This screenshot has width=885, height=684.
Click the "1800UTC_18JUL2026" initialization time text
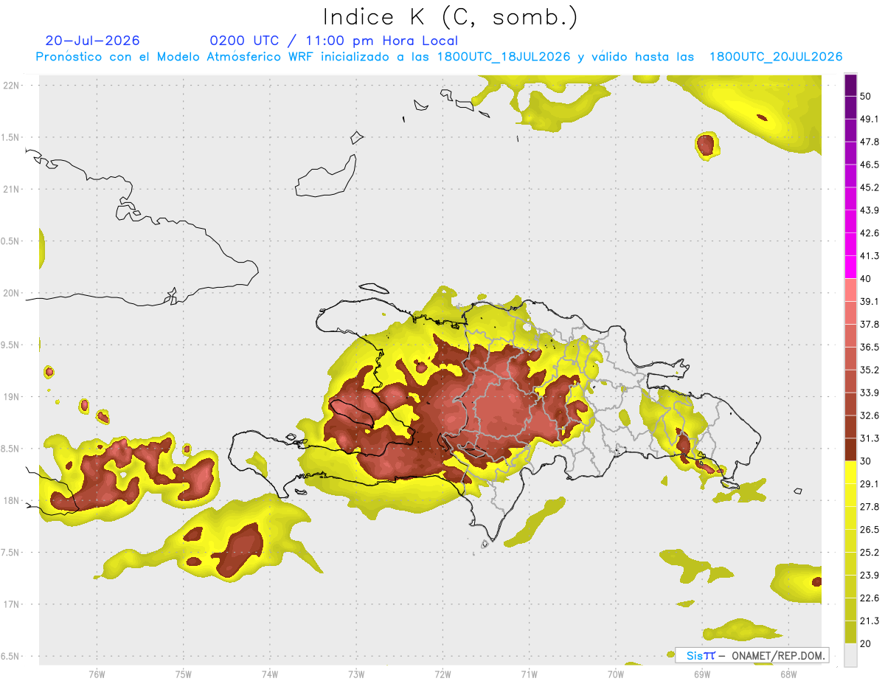(504, 57)
